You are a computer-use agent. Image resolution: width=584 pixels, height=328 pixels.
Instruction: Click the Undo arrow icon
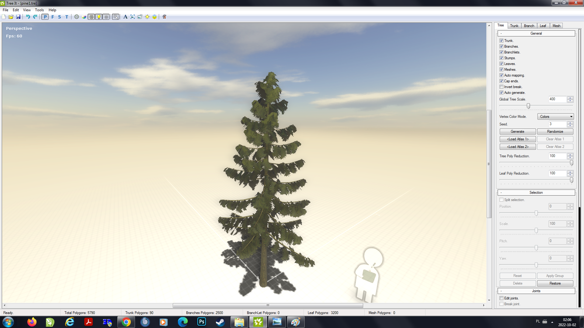tap(27, 17)
